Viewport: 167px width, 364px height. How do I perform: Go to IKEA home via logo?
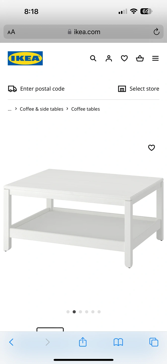tap(25, 58)
